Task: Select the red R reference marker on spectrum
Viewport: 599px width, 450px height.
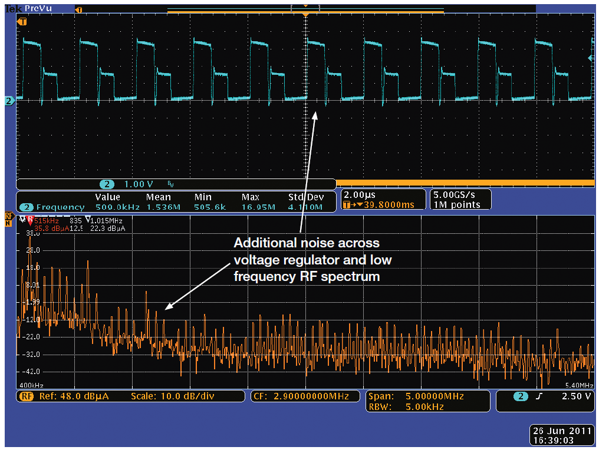Action: click(29, 220)
